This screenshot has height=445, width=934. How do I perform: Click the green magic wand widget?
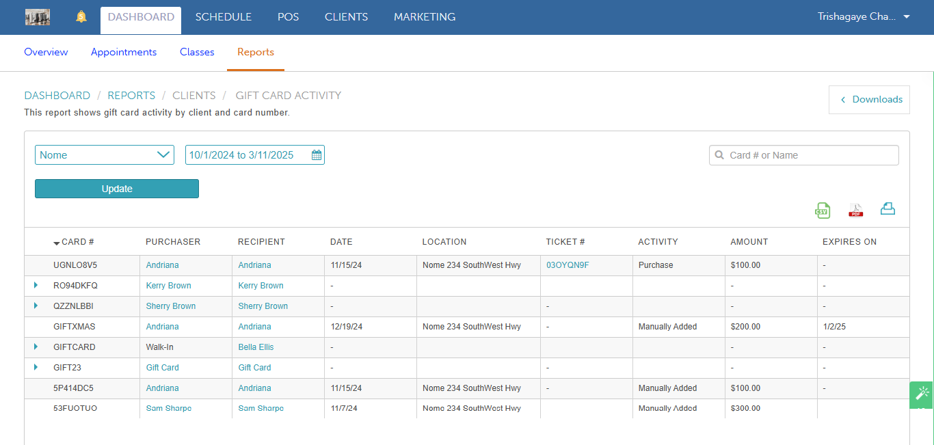(922, 394)
